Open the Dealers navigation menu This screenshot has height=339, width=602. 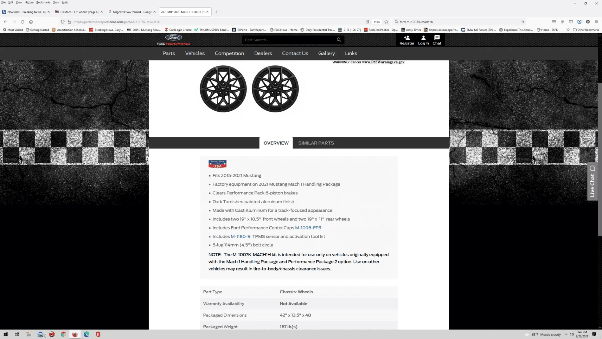[x=263, y=54]
